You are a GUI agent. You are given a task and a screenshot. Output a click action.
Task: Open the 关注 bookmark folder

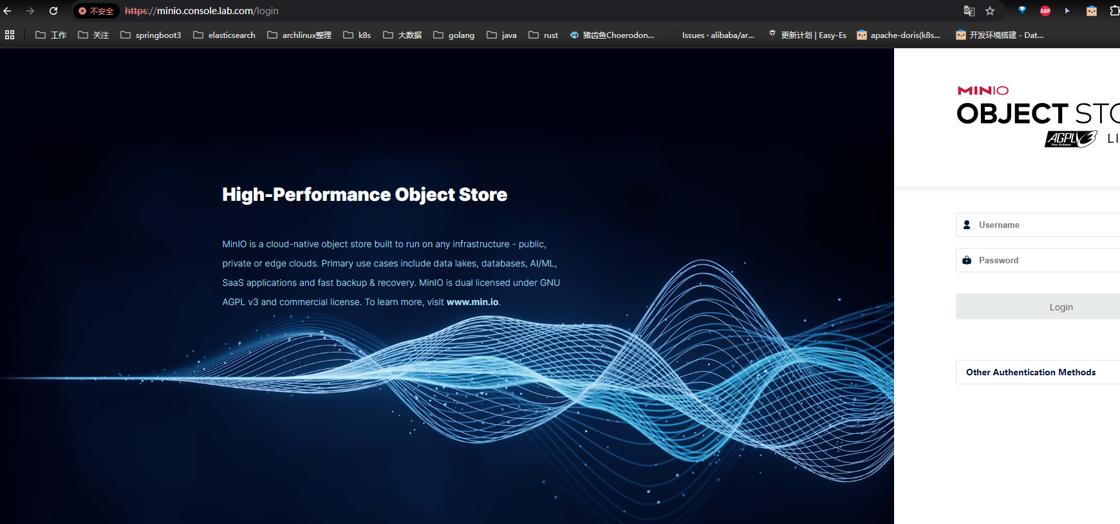point(93,35)
